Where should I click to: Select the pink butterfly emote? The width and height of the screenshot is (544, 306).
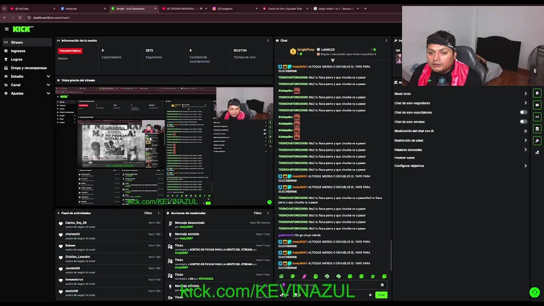pos(304,276)
